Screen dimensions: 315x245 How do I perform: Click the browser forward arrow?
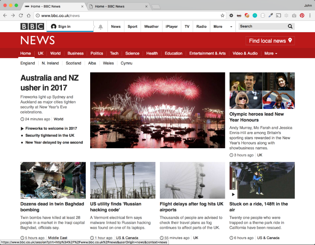13,15
